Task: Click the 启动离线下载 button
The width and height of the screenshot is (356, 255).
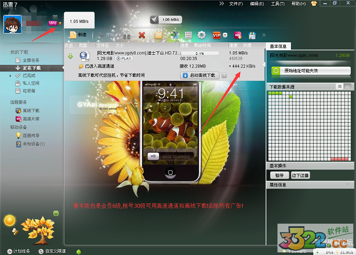Action: [200, 75]
